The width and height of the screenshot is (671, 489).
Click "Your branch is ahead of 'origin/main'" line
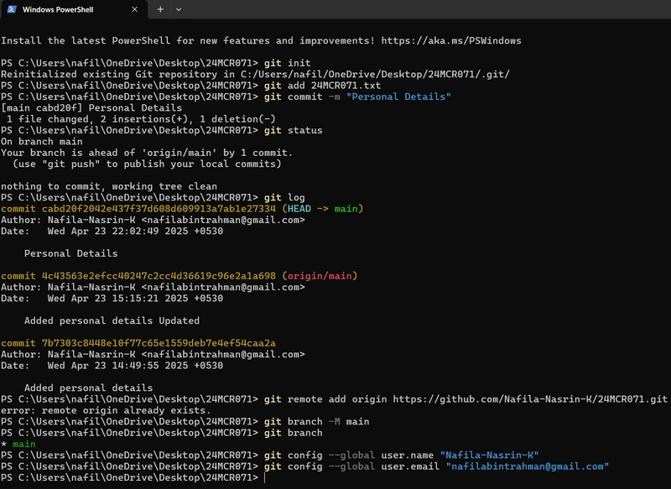146,153
